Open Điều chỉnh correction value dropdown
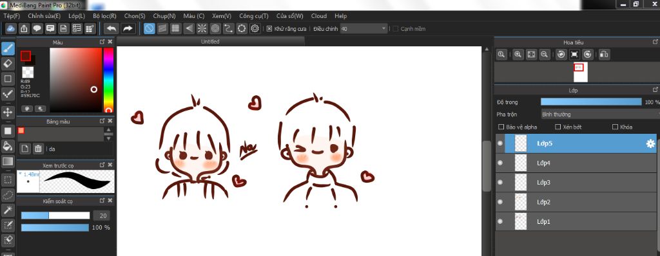Image resolution: width=660 pixels, height=256 pixels. (364, 28)
